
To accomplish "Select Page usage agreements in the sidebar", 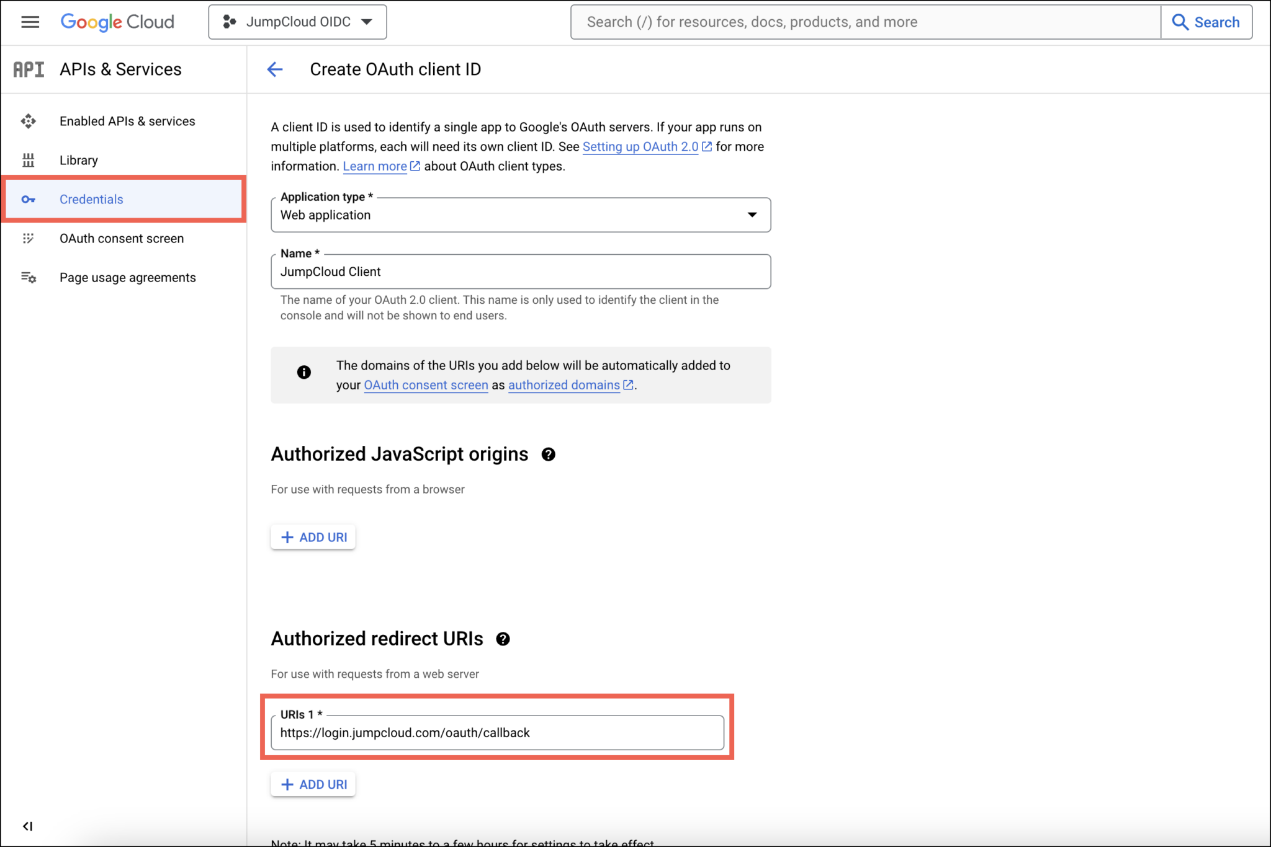I will 127,277.
